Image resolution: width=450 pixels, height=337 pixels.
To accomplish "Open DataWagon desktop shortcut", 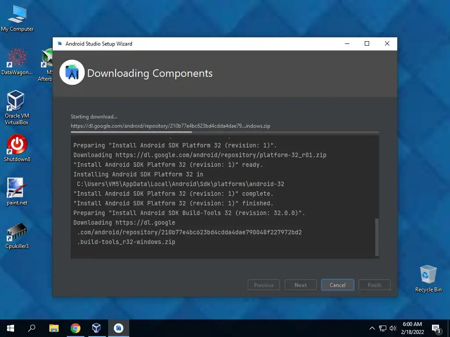I will 17,61.
